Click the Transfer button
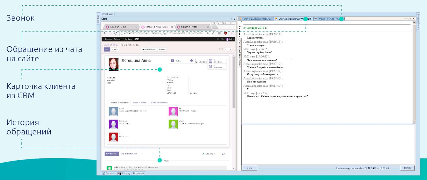 point(407,168)
